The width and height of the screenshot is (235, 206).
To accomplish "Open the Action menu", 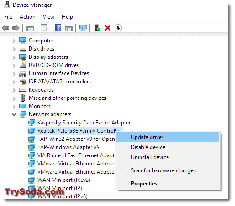I will pos(27,17).
